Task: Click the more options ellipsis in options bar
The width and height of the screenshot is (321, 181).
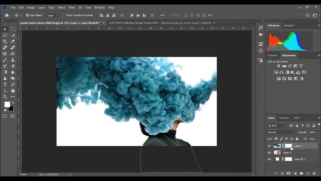Action: tap(162, 16)
